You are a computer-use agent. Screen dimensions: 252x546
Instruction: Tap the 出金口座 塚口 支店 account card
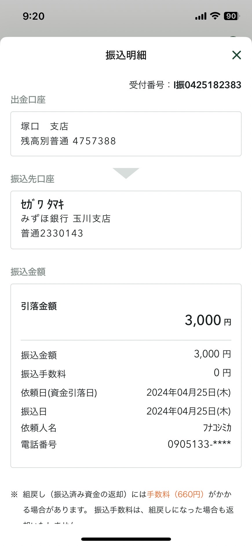[126, 134]
